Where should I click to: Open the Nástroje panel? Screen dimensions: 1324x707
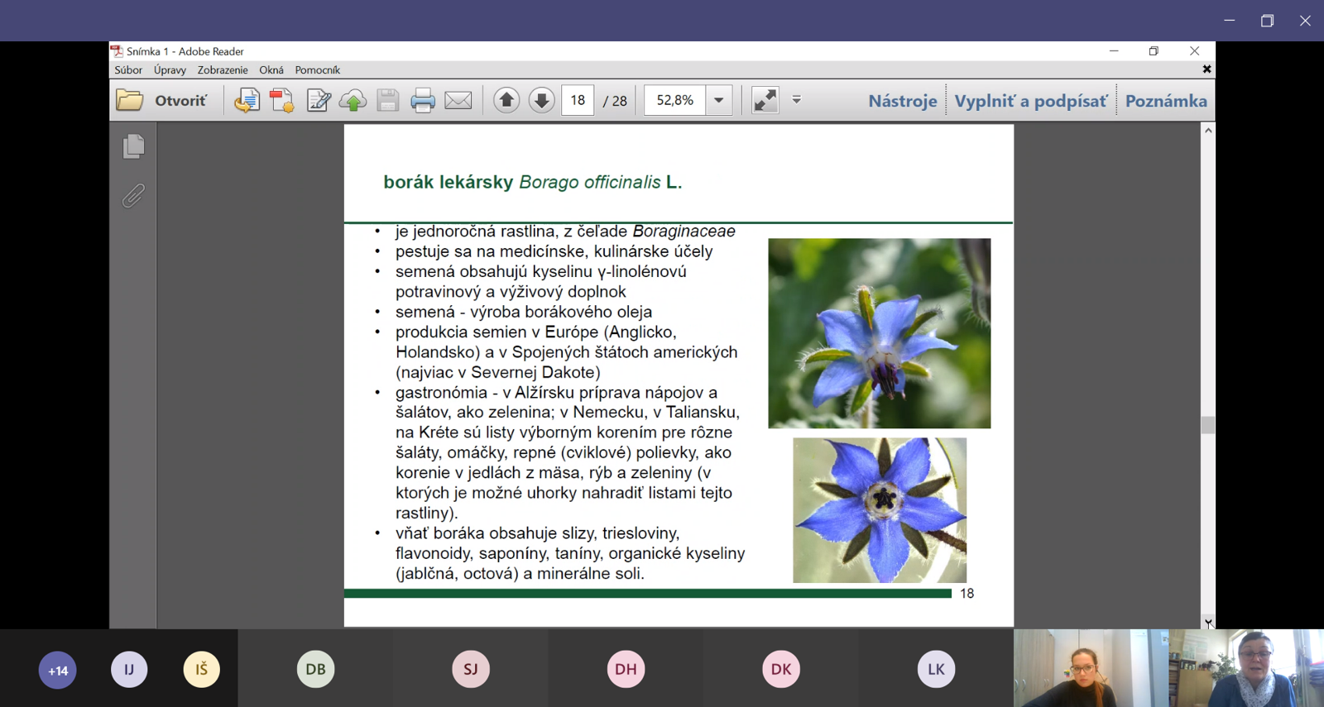point(902,101)
